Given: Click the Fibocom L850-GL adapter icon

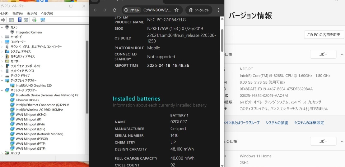Looking at the screenshot, I should tap(12, 100).
